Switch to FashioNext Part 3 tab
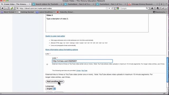This screenshot has height=95, width=169. click(x=79, y=4)
